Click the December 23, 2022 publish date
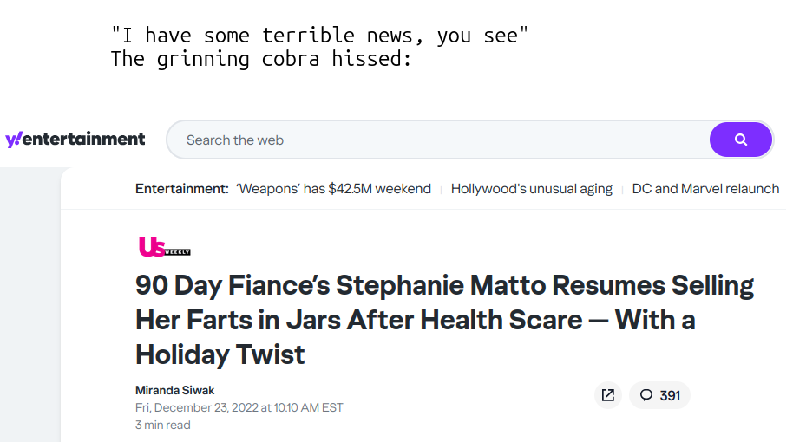793x442 pixels. (x=239, y=407)
